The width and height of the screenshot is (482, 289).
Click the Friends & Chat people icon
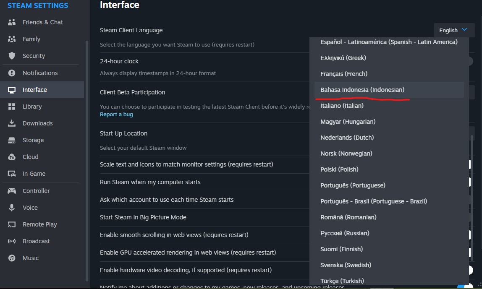(12, 22)
